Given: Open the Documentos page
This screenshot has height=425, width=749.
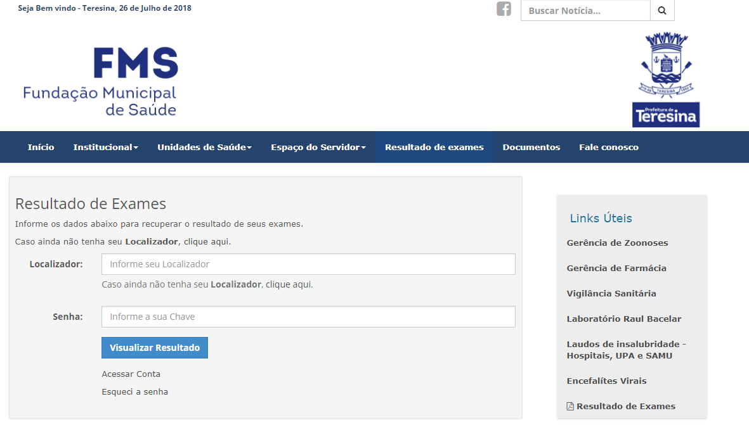Looking at the screenshot, I should 531,146.
